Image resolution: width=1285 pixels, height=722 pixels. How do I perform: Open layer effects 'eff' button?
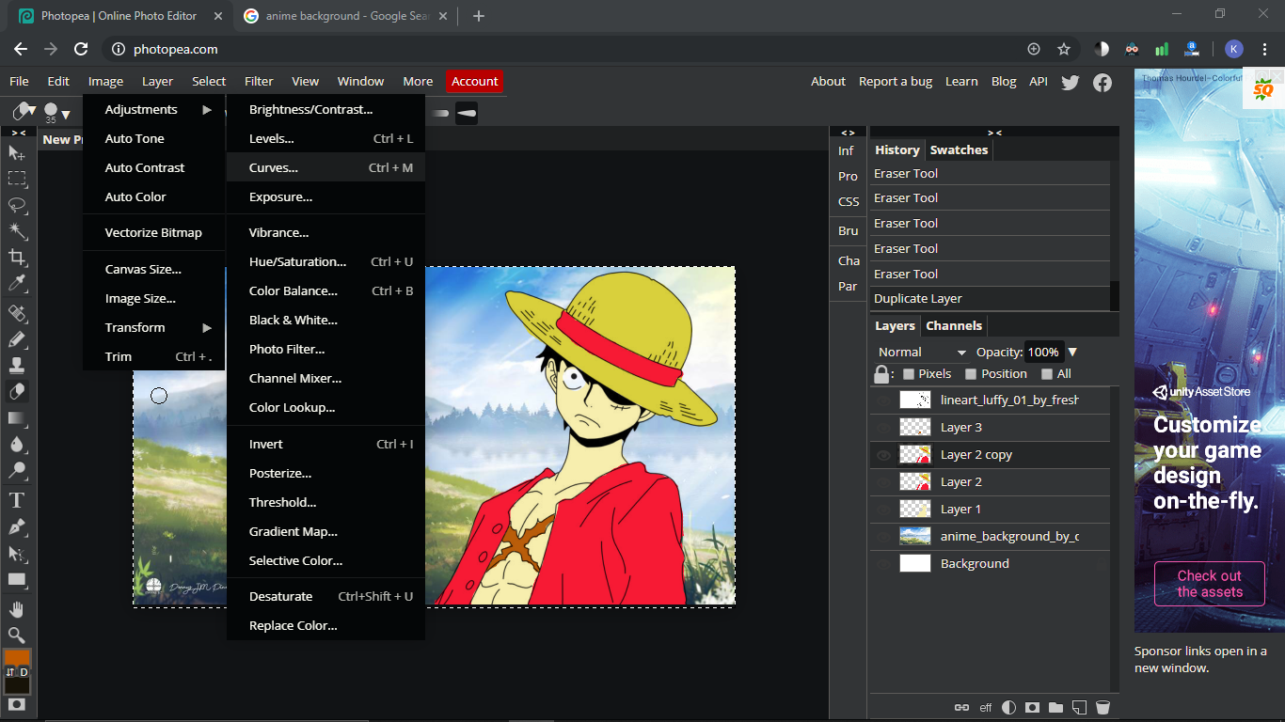986,707
